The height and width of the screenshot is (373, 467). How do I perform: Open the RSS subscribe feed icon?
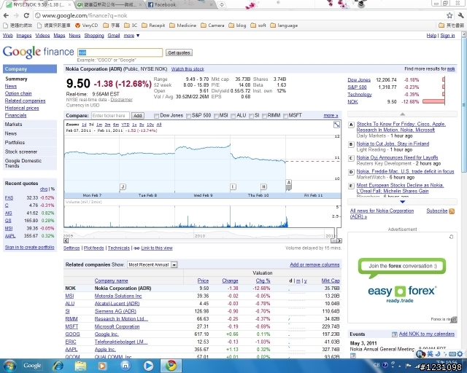click(x=452, y=211)
